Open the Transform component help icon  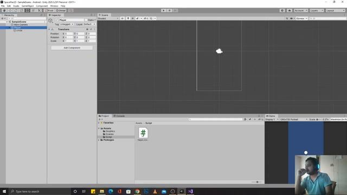[87, 29]
